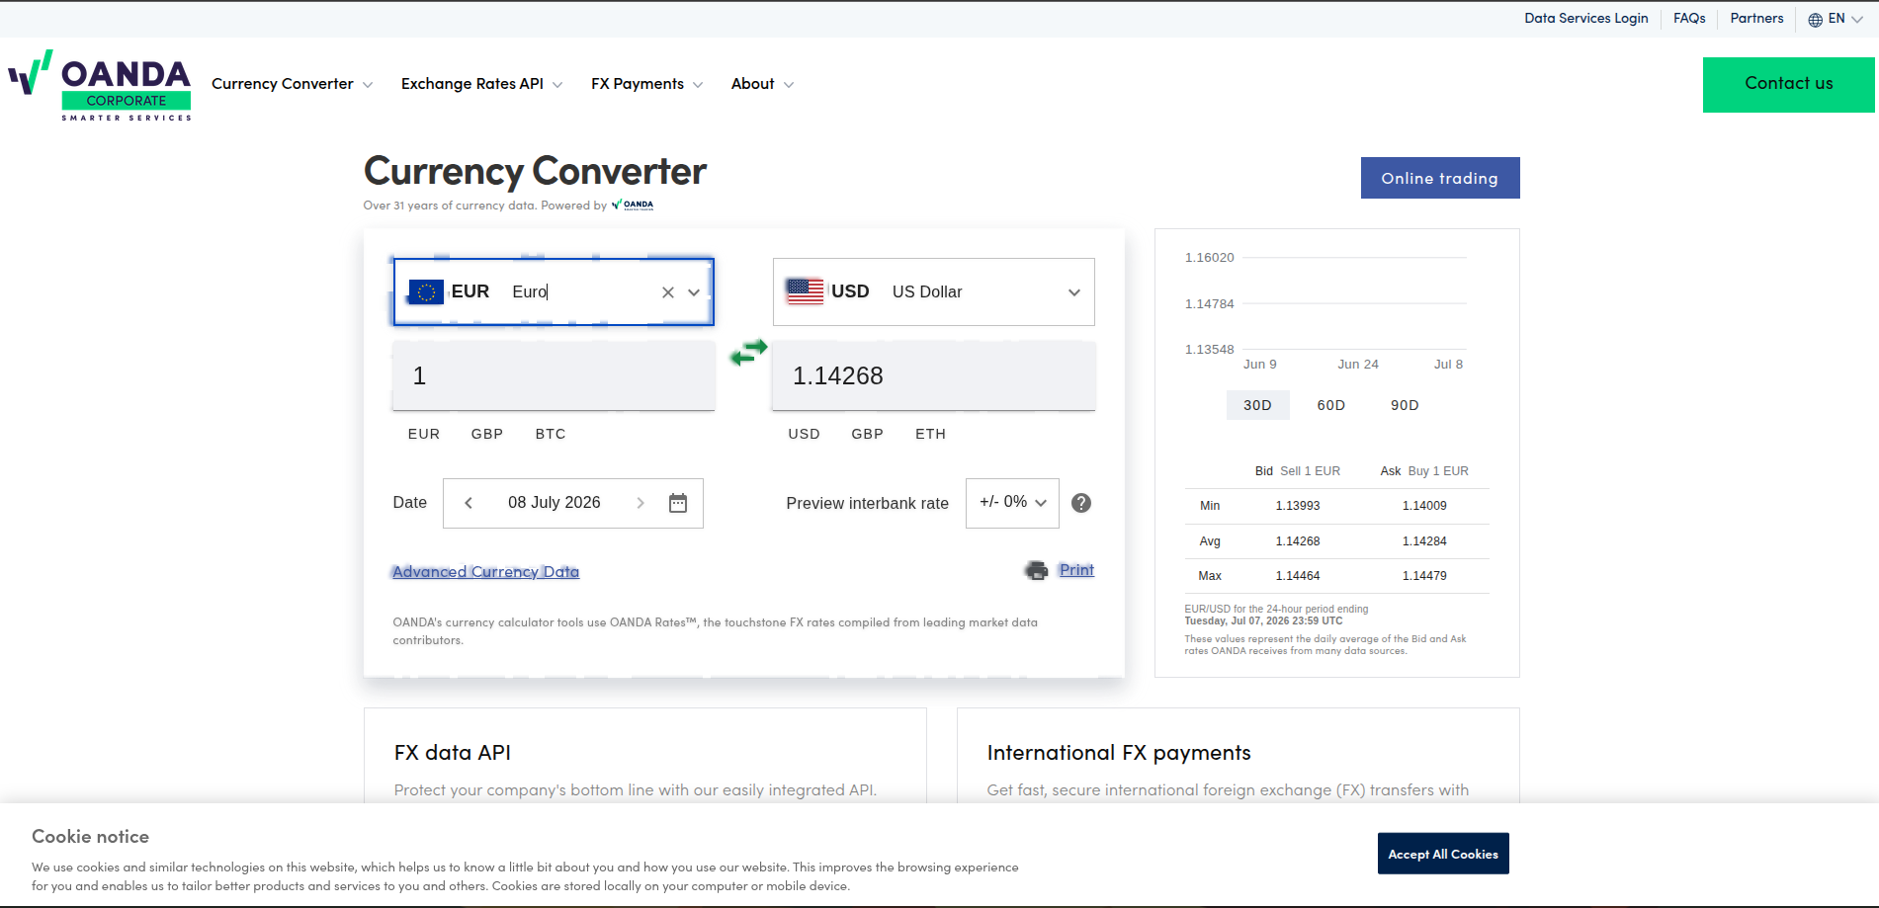Click the date text 08 July 2026
Image resolution: width=1879 pixels, height=908 pixels.
click(555, 502)
